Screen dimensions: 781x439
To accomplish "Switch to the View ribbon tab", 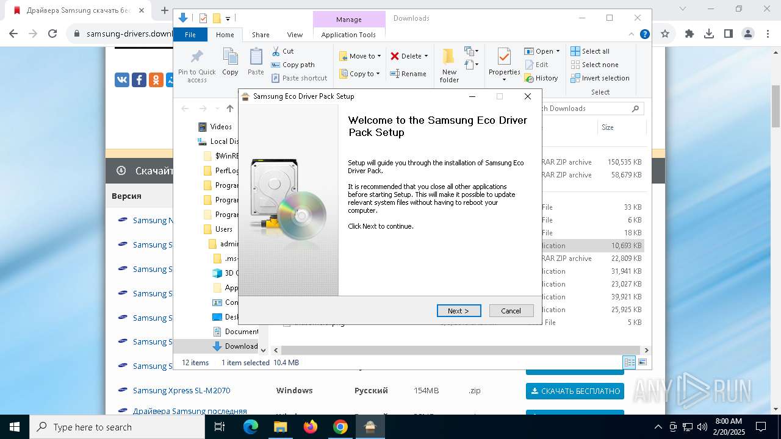I will 295,35.
